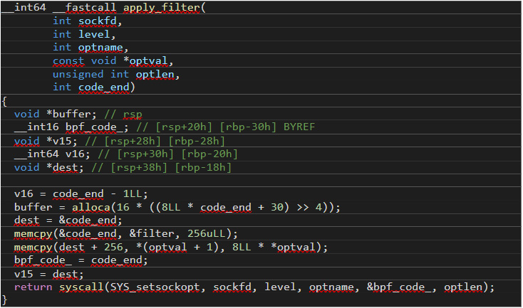Viewport: 523px width, 308px height.
Task: Click the closing curly brace at the end
Action: pos(4,299)
